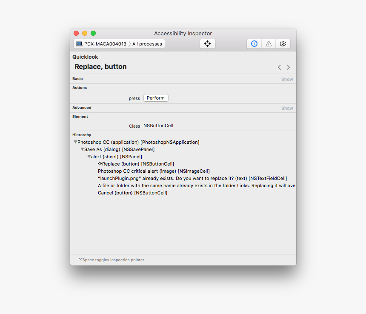Open the Inspection info view
The width and height of the screenshot is (366, 314).
coord(254,43)
